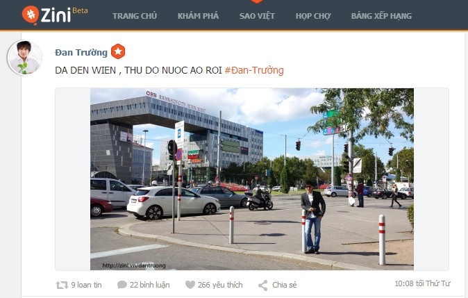The width and height of the screenshot is (468, 298).
Task: Open the Trang Chủ menu
Action: [x=135, y=16]
